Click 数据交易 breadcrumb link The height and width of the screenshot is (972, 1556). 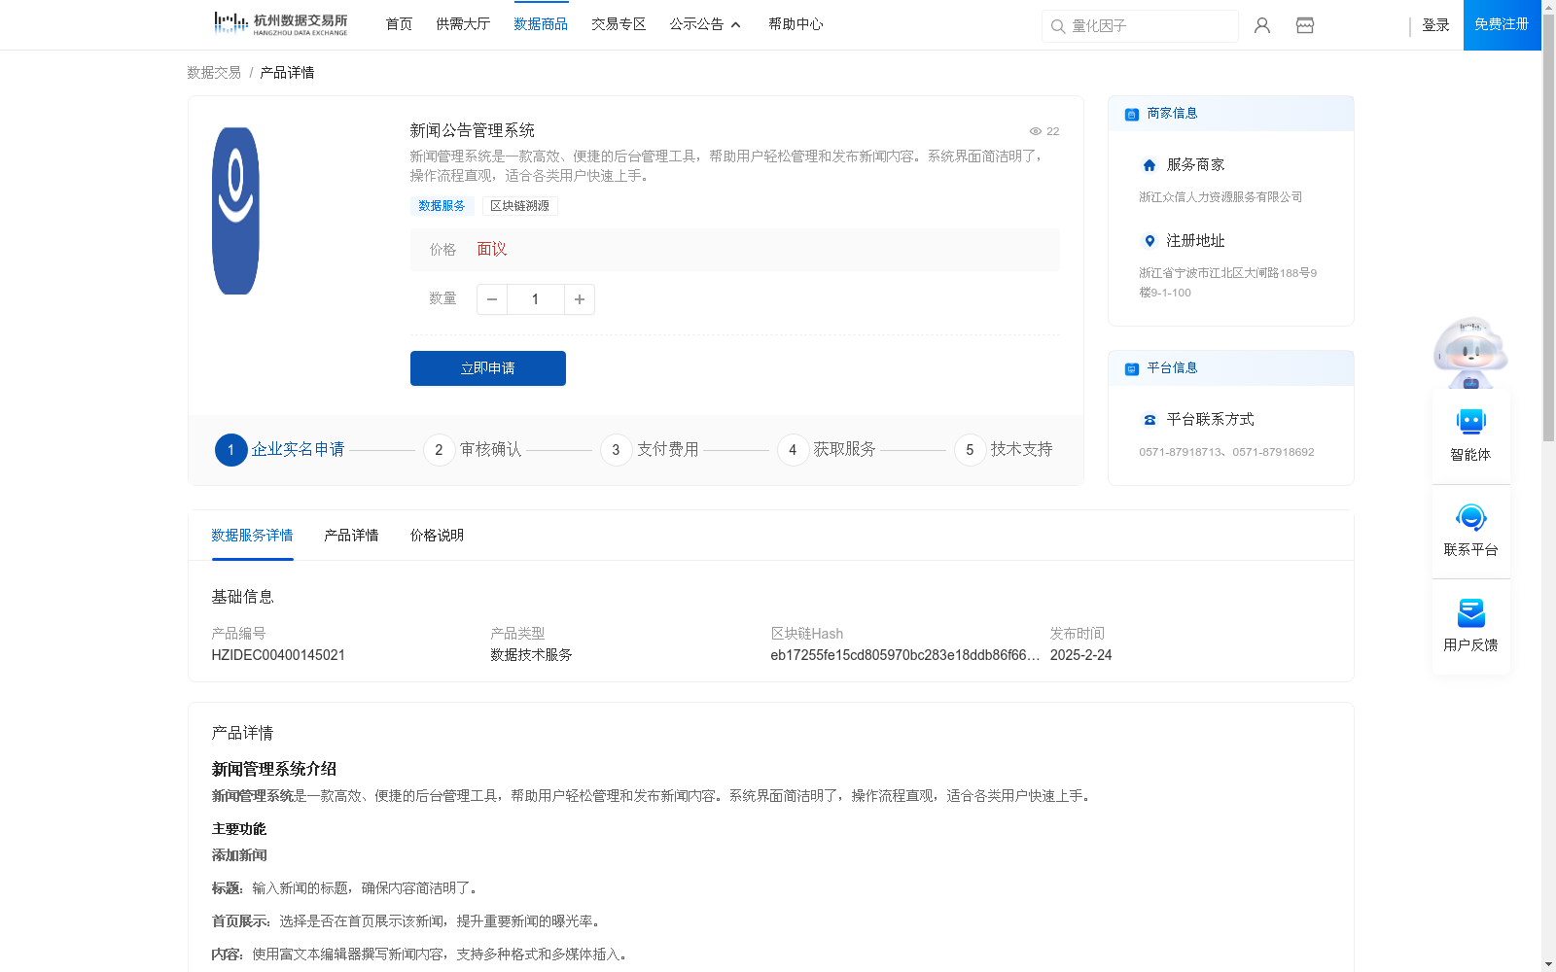point(214,73)
